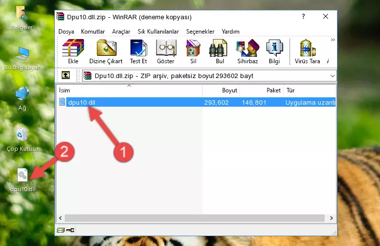
Task: Click the Sil (Delete) toolbar icon
Action: click(193, 51)
